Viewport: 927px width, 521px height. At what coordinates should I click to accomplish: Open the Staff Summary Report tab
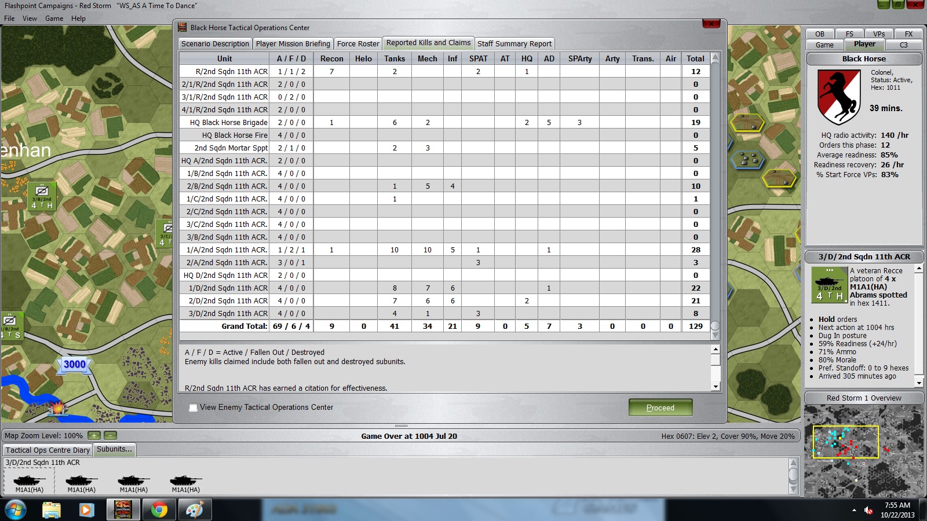514,44
